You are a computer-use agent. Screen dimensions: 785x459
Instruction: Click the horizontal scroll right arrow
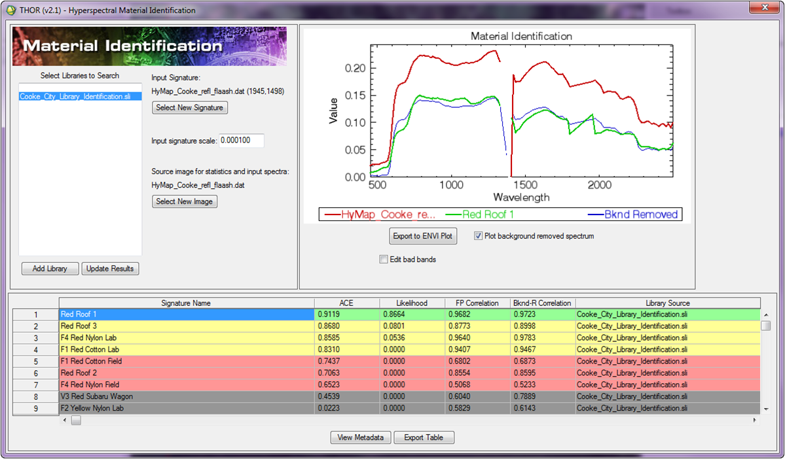[756, 420]
